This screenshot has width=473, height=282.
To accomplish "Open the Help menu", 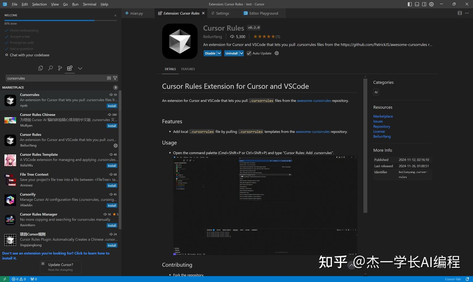I will (104, 4).
